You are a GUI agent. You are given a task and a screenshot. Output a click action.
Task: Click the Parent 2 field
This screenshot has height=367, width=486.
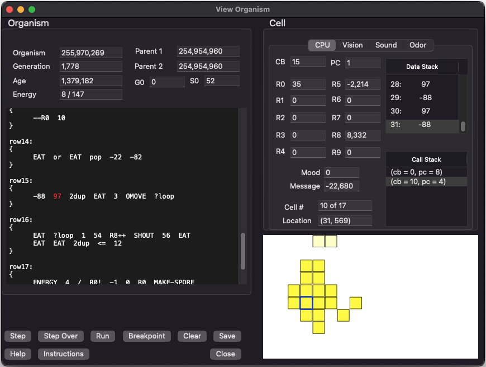tap(208, 66)
